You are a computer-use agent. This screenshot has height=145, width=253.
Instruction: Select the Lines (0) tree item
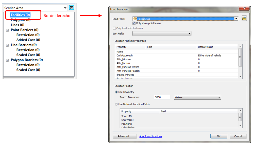point(18,25)
